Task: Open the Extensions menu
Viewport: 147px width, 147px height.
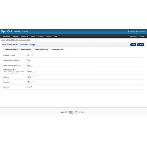Action: coord(24,36)
